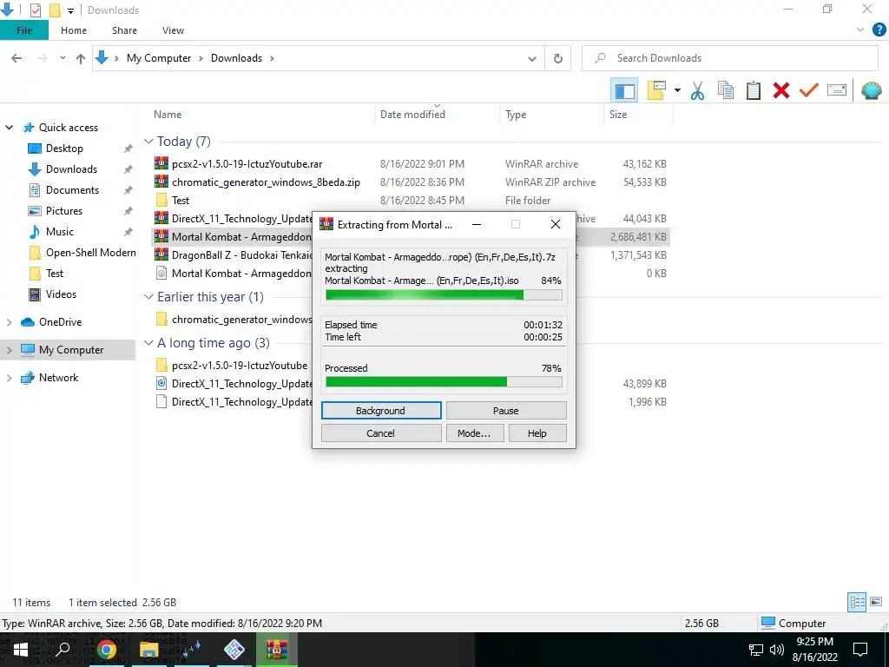Click Help in the extraction dialog

click(537, 433)
